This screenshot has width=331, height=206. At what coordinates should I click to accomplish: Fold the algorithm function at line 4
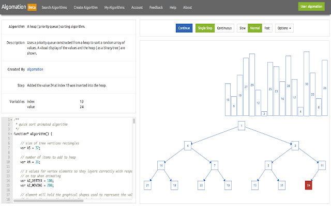point(10,133)
